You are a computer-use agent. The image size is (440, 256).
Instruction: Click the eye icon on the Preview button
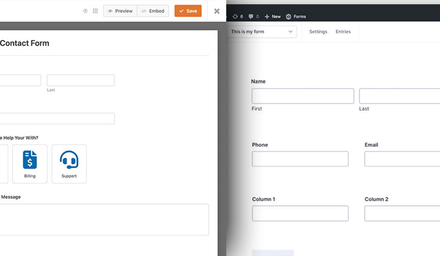[110, 11]
